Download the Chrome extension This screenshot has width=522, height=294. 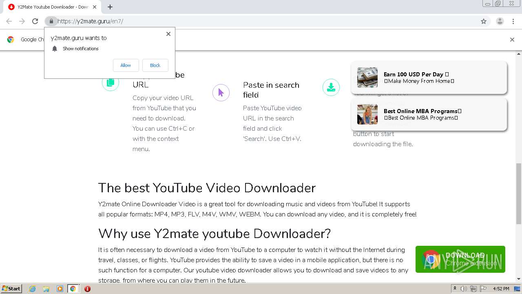[x=460, y=259]
